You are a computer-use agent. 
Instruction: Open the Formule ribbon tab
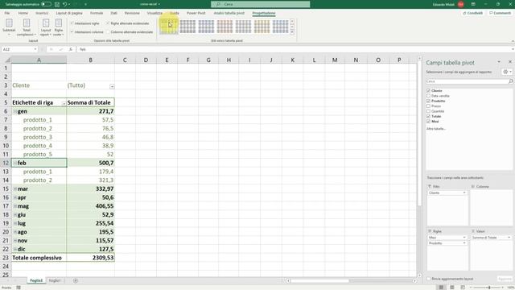[x=97, y=13]
